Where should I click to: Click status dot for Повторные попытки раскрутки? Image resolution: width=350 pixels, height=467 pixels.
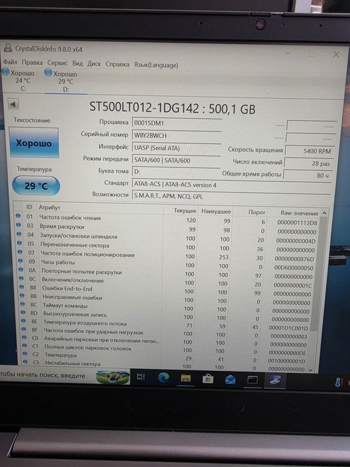click(x=21, y=270)
